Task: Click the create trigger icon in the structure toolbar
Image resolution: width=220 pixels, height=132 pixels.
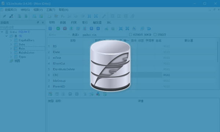Action: (x=113, y=29)
